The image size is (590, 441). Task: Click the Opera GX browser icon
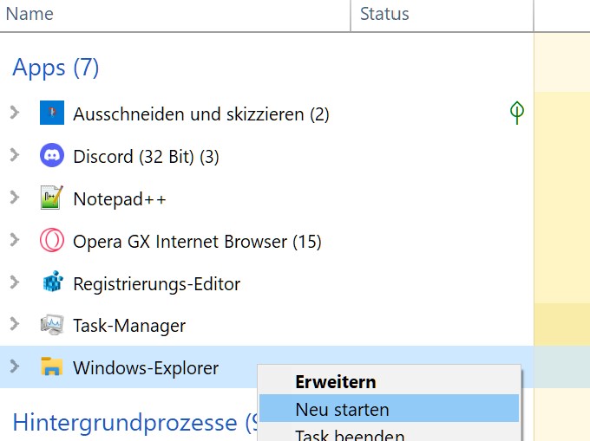(x=52, y=241)
